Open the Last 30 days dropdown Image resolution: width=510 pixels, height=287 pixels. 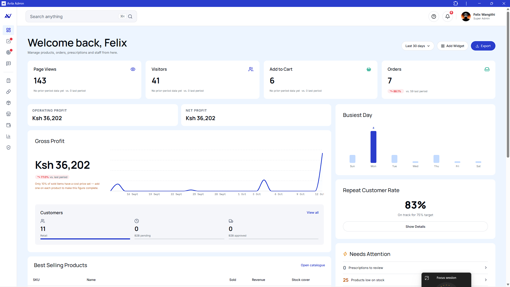pyautogui.click(x=418, y=46)
